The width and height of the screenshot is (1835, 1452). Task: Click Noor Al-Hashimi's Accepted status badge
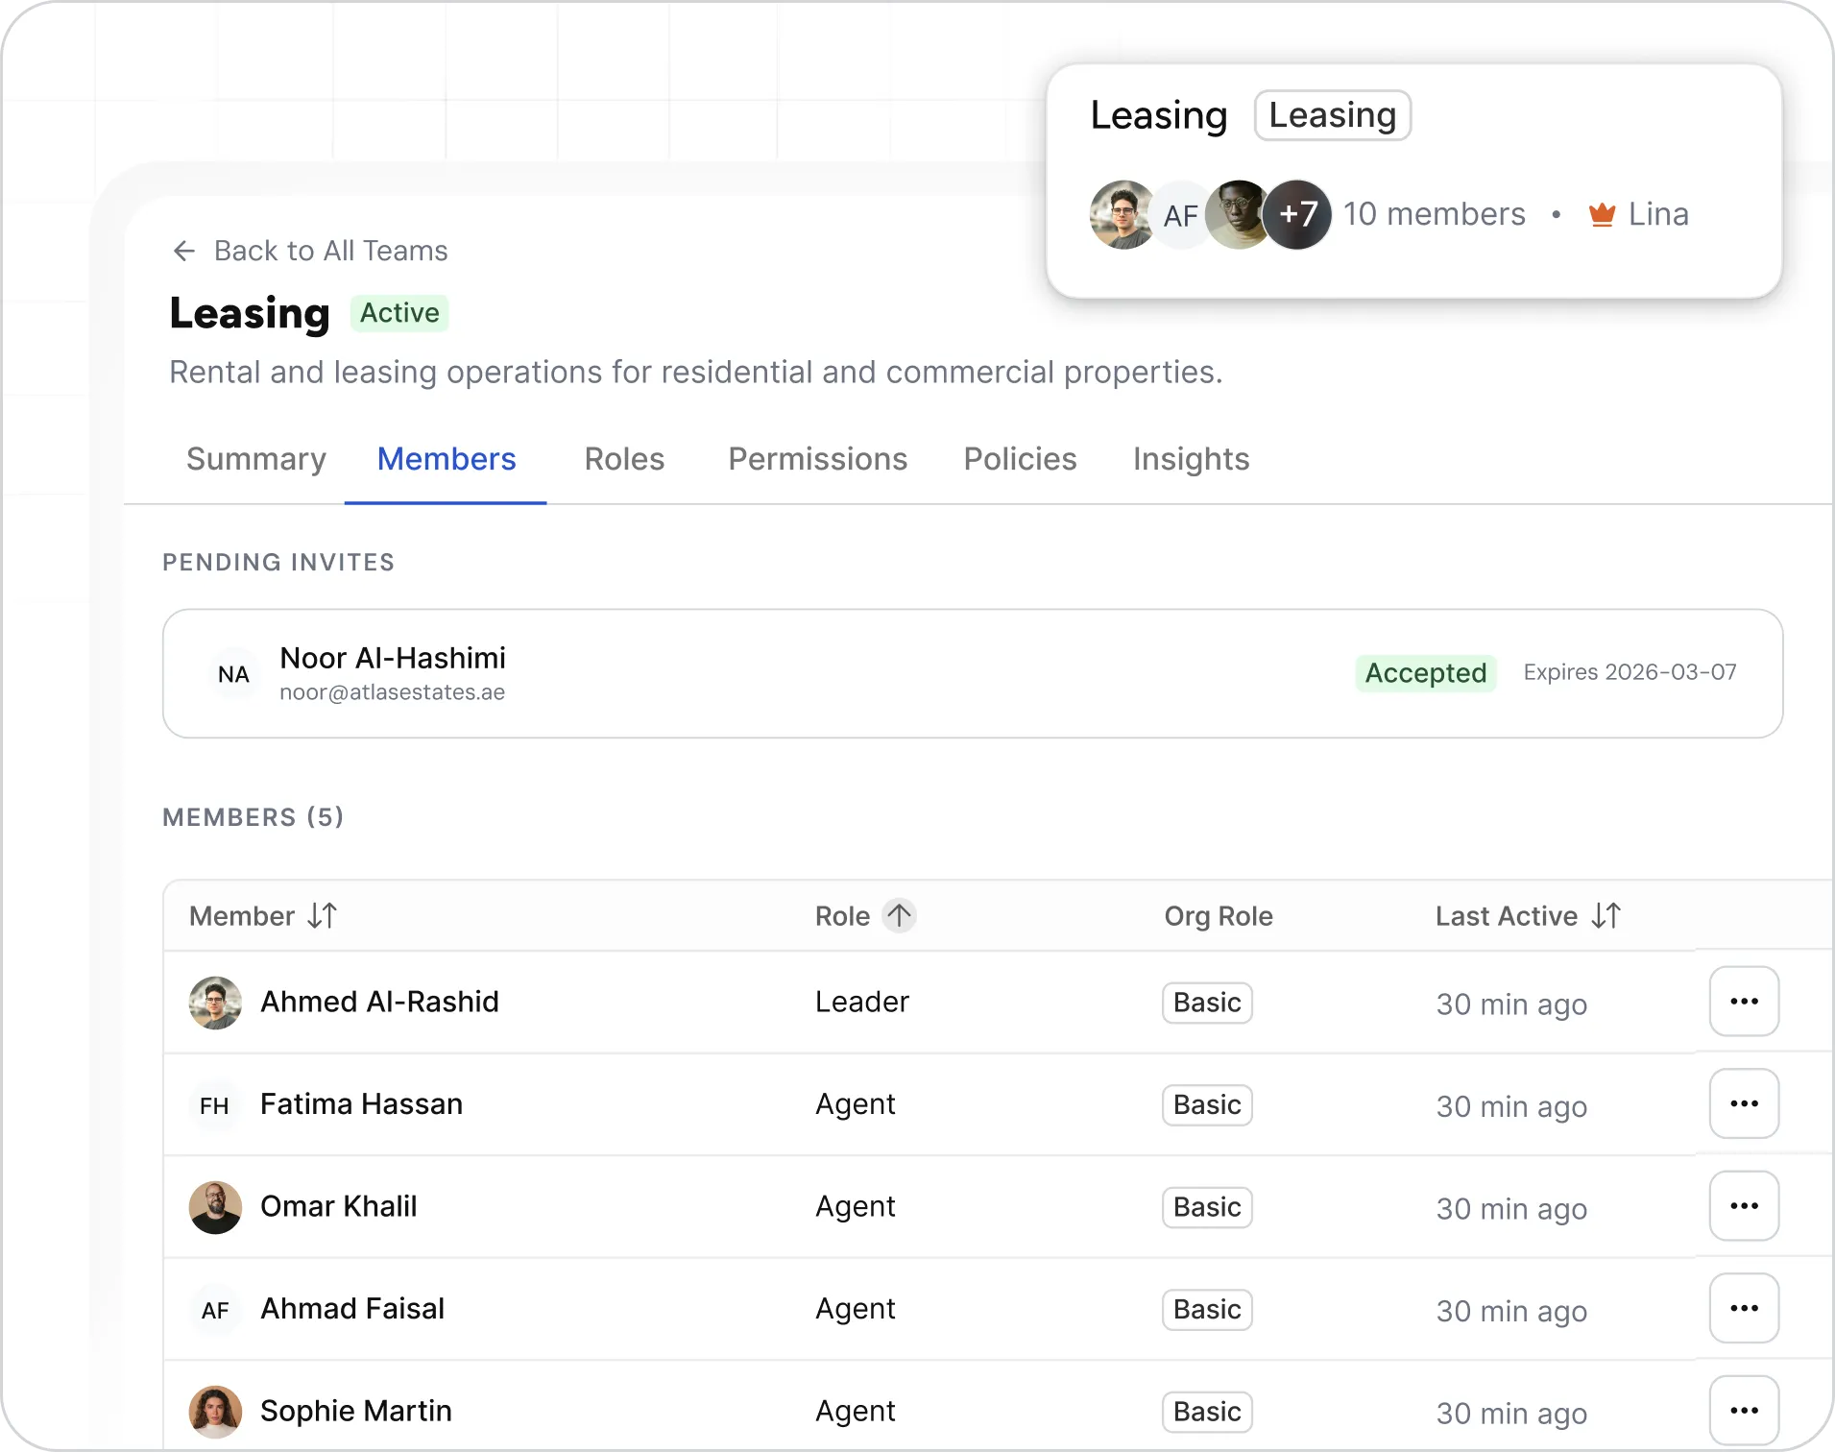[x=1426, y=673]
